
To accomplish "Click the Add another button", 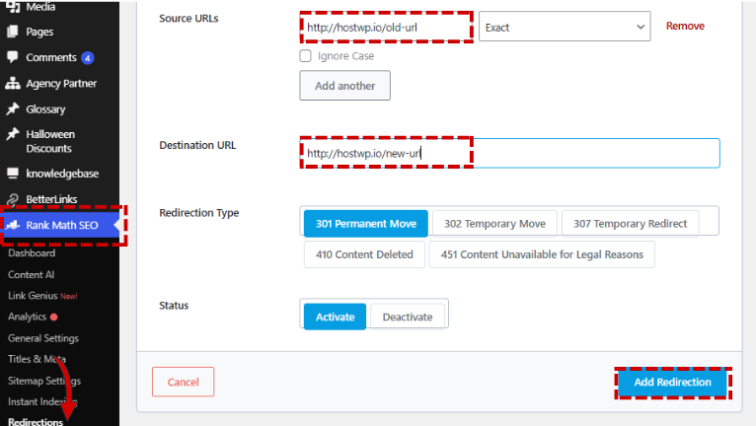I will pyautogui.click(x=344, y=85).
